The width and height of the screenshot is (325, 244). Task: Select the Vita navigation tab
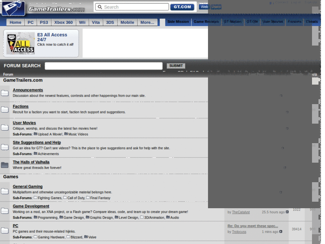pos(96,22)
